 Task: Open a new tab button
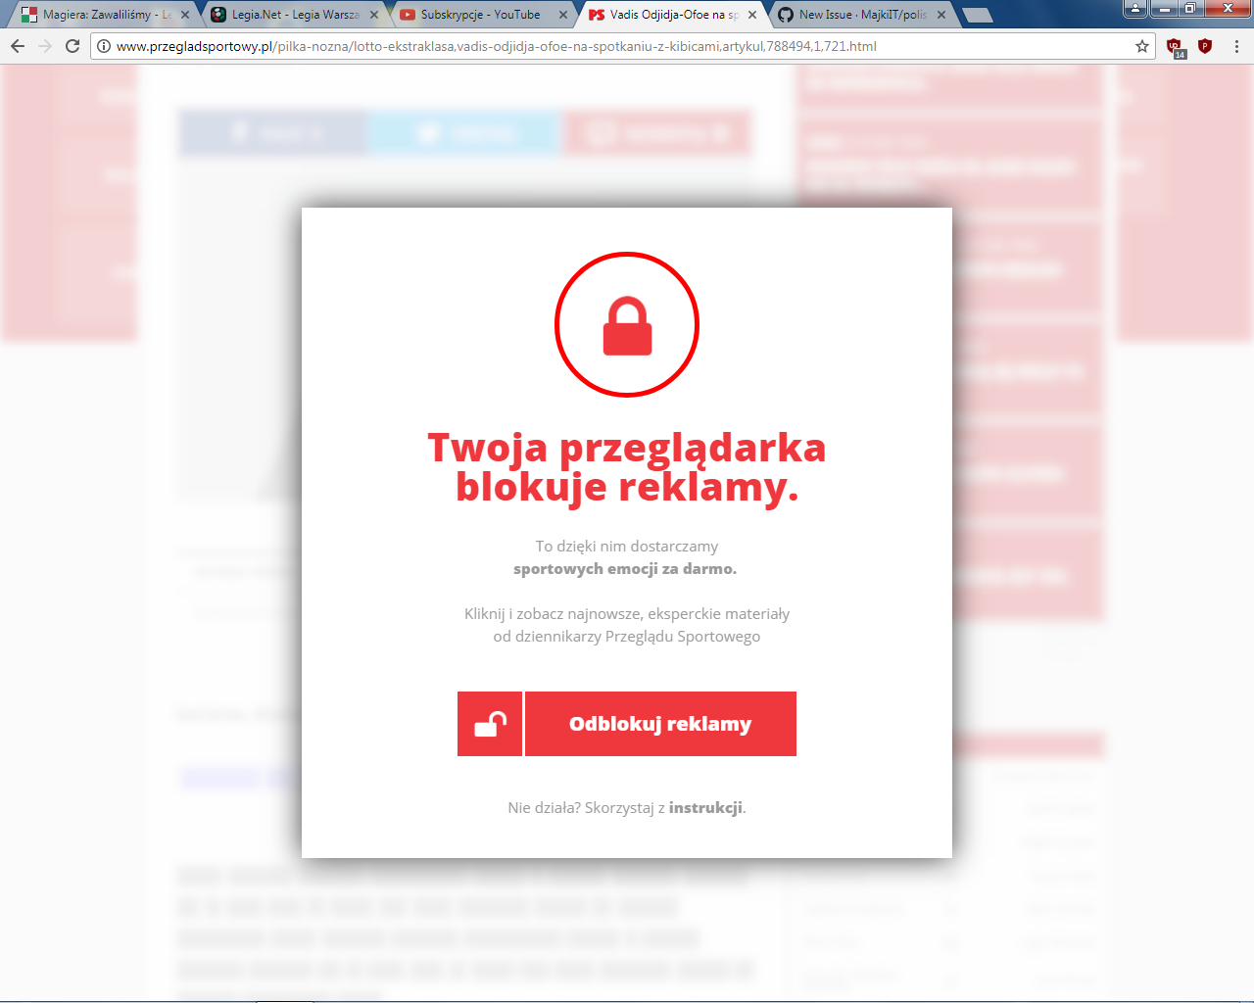coord(977,15)
